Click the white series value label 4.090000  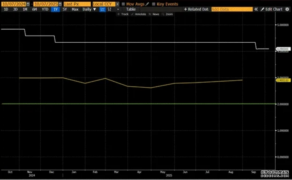coord(283,49)
